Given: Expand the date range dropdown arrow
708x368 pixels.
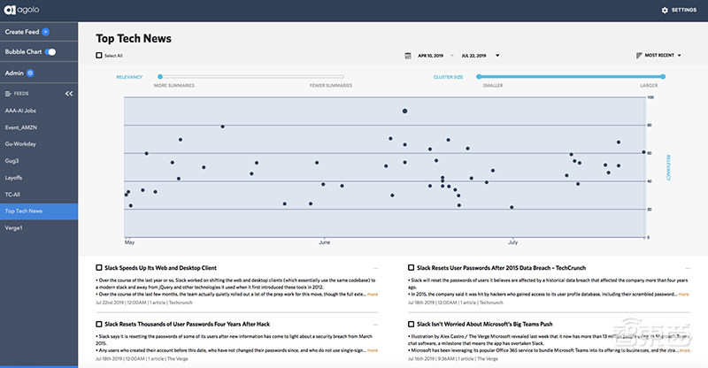Looking at the screenshot, I should point(497,55).
